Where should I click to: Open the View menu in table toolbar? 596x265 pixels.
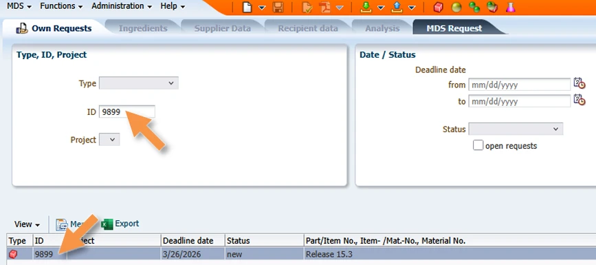[27, 224]
